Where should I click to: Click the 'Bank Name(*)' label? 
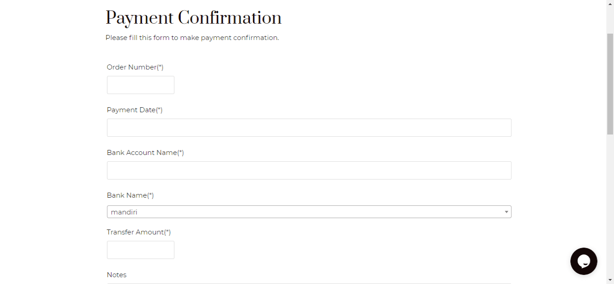click(x=130, y=195)
